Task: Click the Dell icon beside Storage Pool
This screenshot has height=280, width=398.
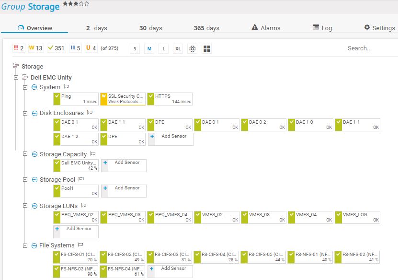Action: (34, 180)
